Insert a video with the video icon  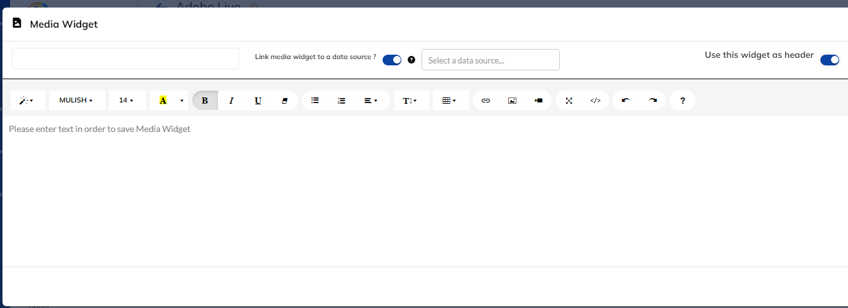click(x=538, y=101)
